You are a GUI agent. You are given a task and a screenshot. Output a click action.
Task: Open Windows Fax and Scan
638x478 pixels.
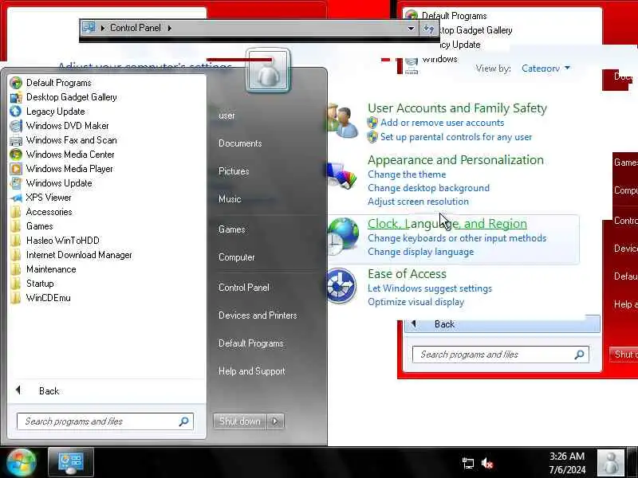click(x=72, y=140)
